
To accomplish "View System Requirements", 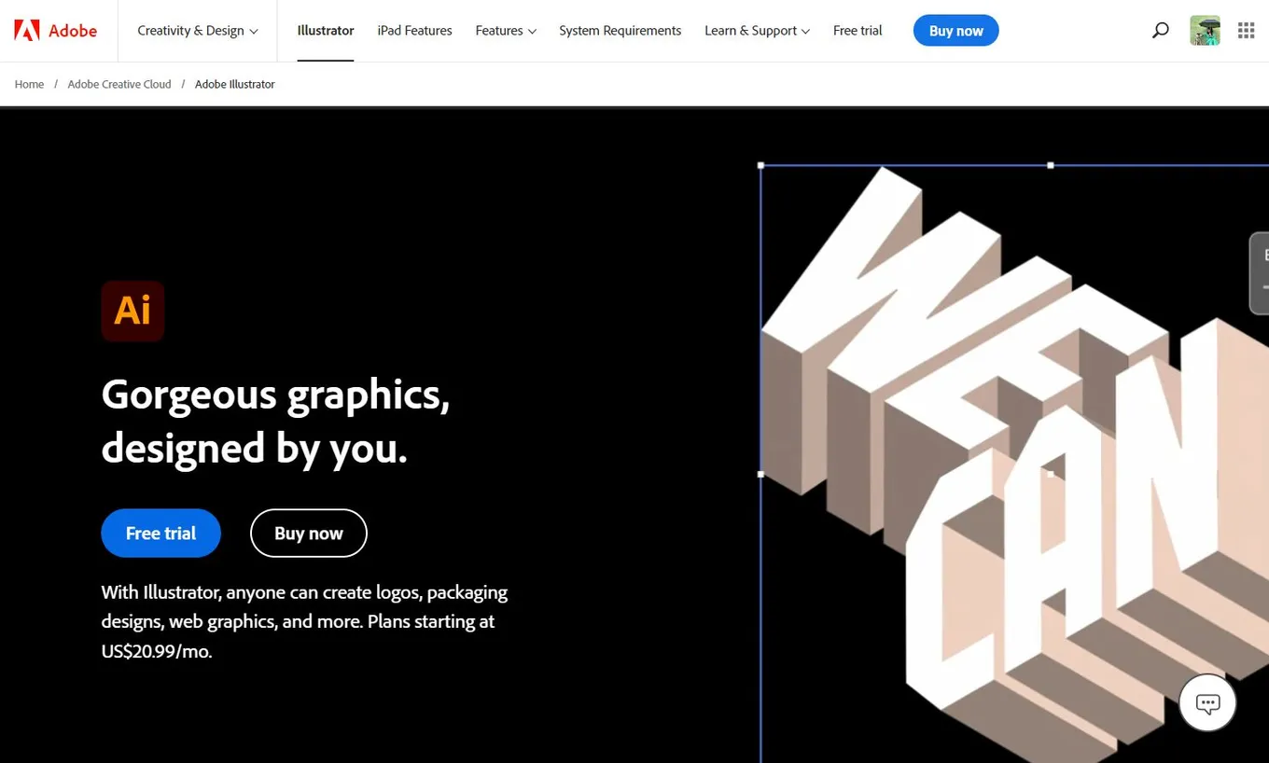I will coord(620,30).
